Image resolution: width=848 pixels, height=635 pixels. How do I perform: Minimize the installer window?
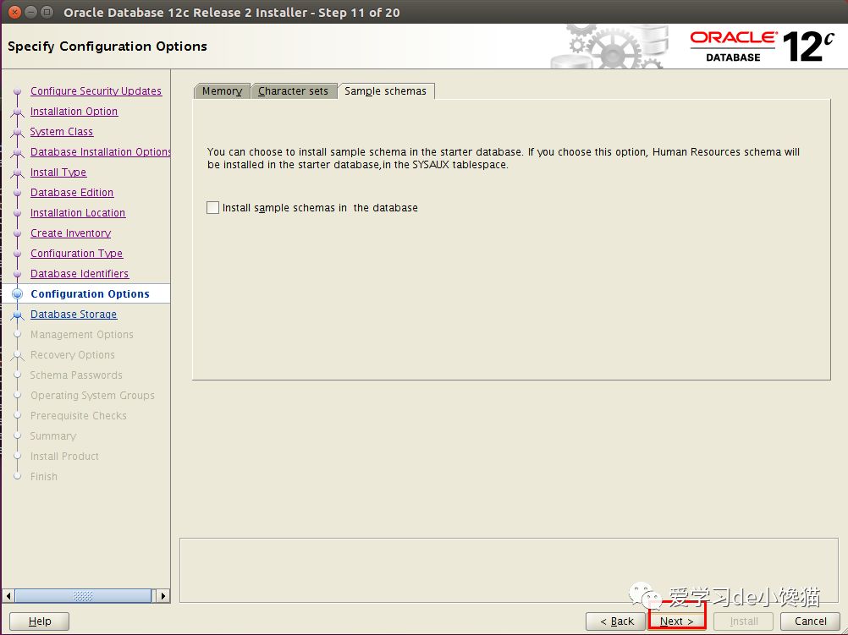click(31, 12)
